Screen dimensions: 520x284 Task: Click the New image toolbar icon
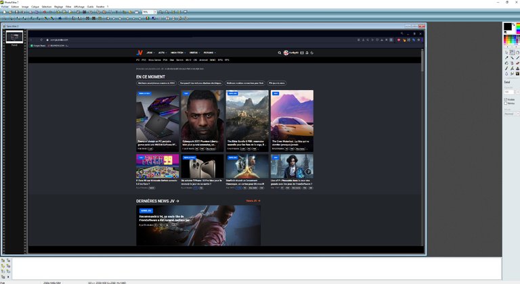[4, 12]
